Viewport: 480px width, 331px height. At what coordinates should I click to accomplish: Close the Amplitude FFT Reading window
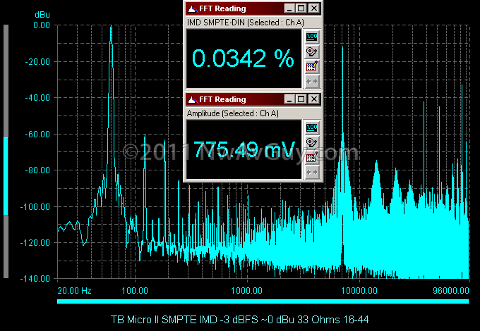[314, 99]
